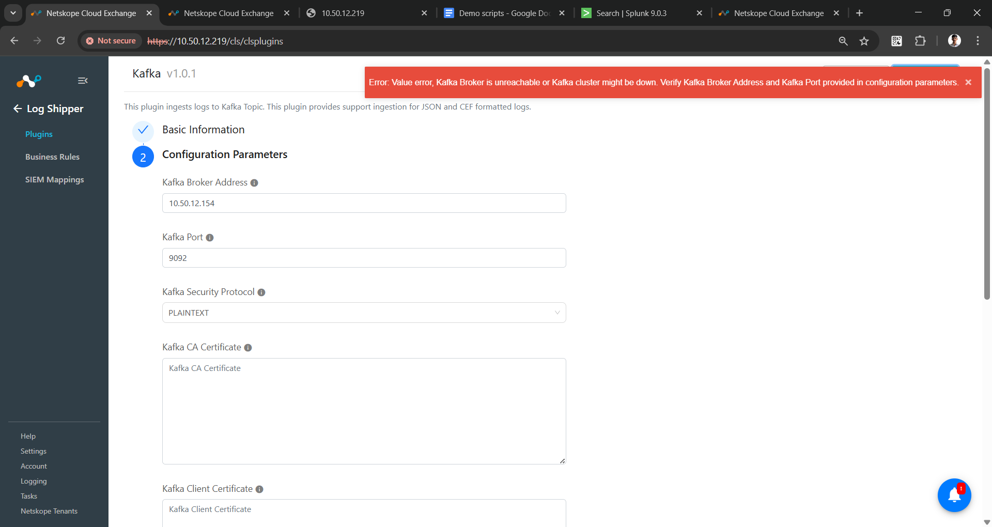Click the Basic Information step heading
Screen dimensions: 992x527
(204, 130)
